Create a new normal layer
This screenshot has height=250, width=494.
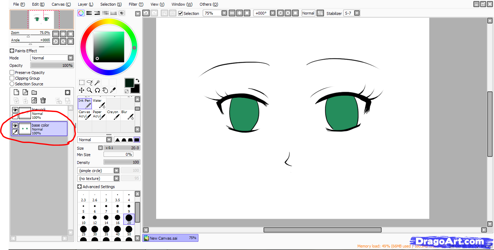pyautogui.click(x=16, y=92)
